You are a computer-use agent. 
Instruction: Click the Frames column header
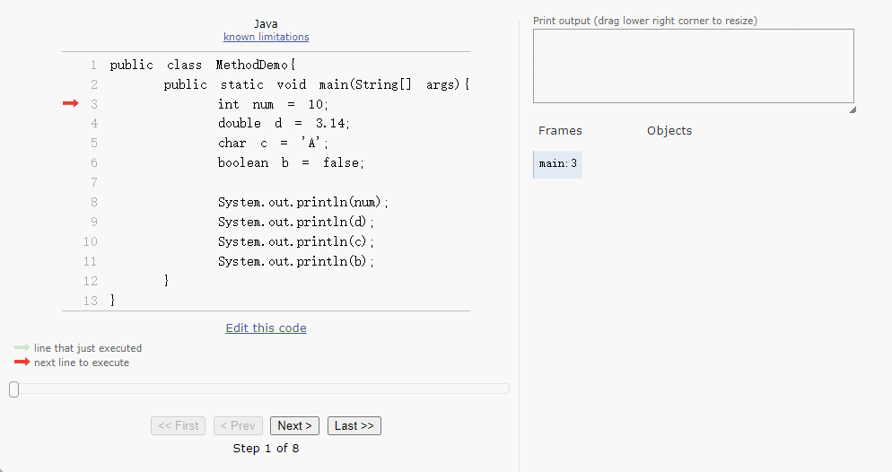tap(560, 130)
